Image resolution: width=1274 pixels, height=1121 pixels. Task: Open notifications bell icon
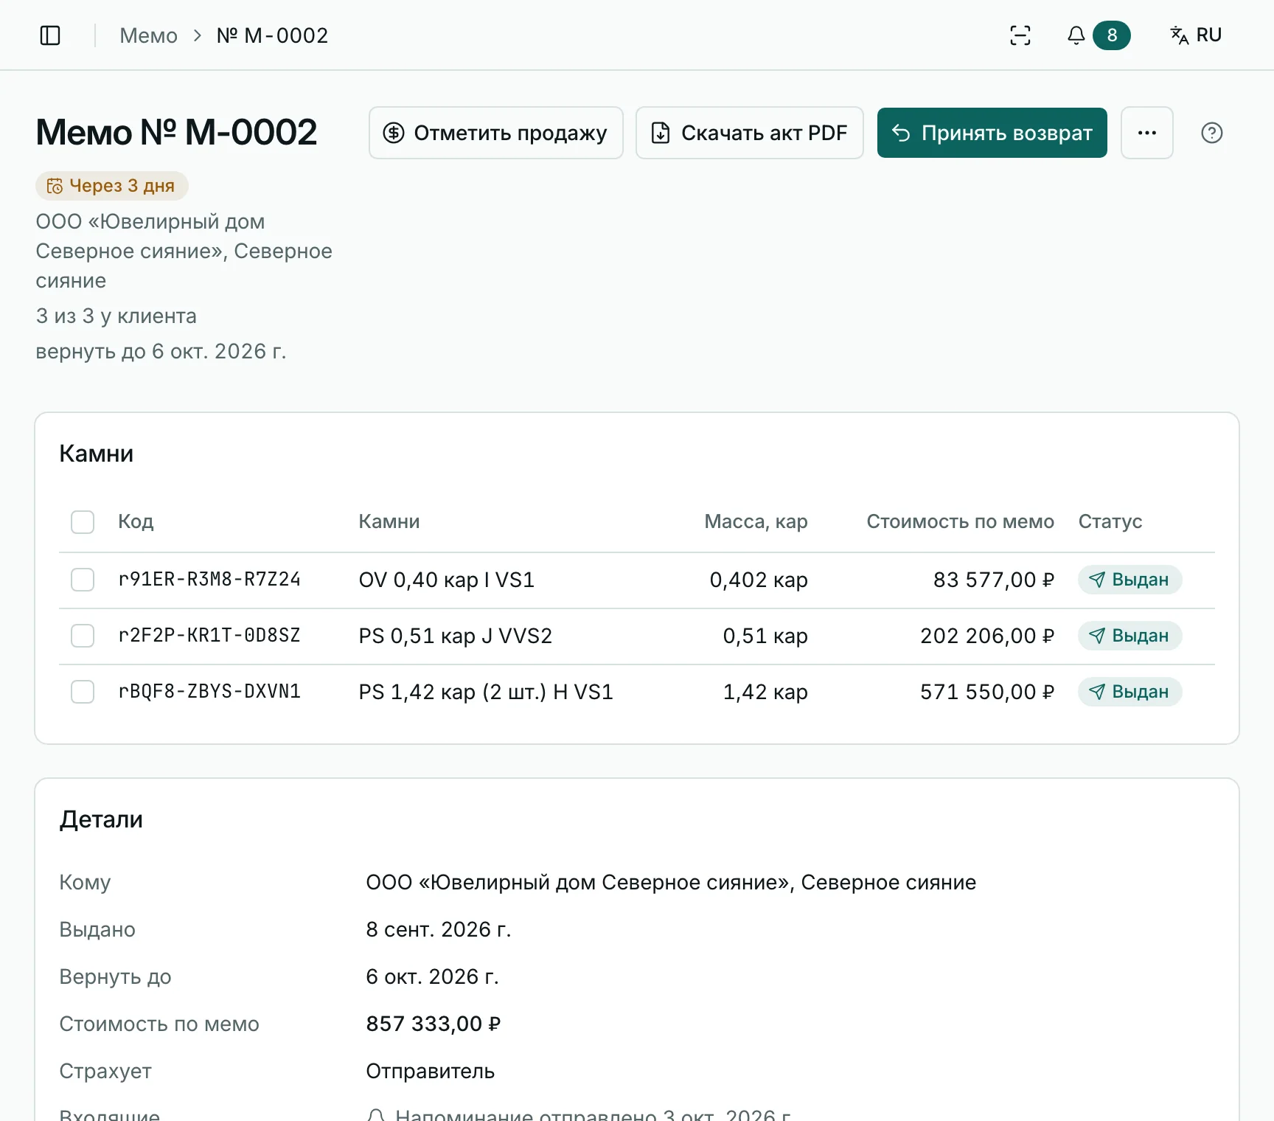pos(1076,35)
